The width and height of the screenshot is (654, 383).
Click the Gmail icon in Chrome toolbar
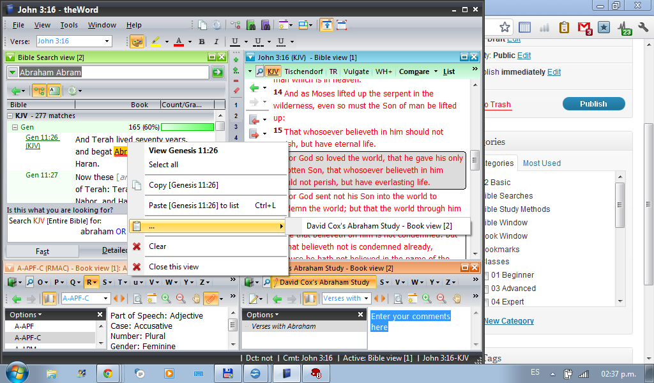tap(585, 28)
